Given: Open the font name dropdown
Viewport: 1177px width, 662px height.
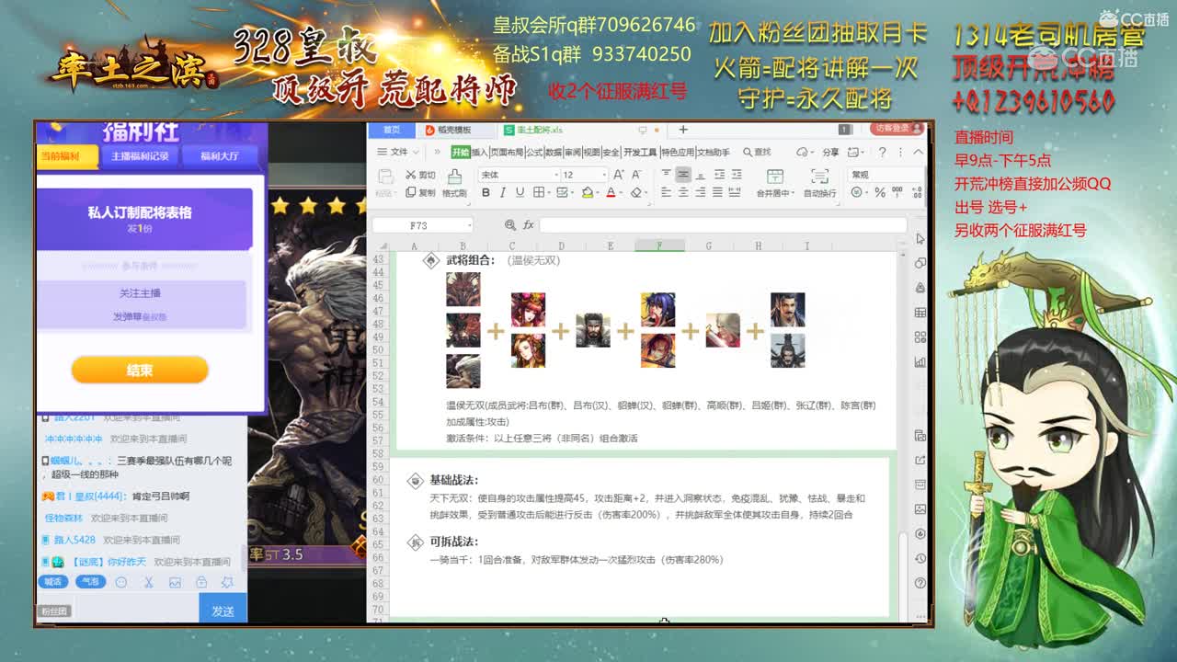Looking at the screenshot, I should (x=554, y=175).
